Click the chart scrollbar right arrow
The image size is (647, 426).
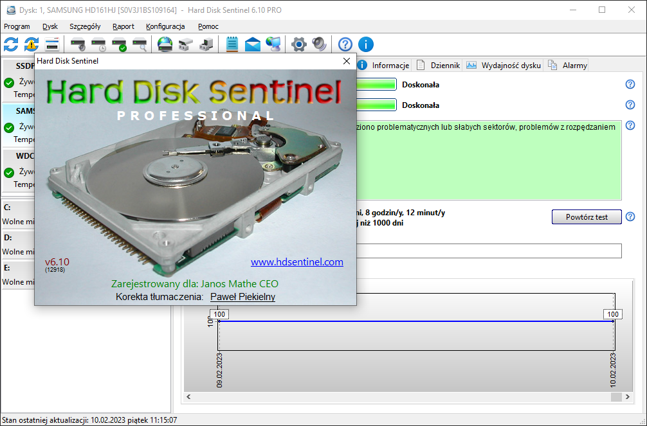(x=628, y=396)
